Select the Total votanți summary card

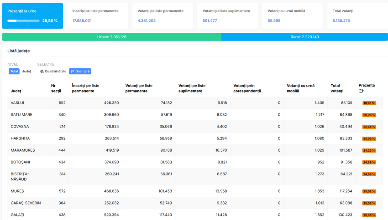[x=357, y=16]
